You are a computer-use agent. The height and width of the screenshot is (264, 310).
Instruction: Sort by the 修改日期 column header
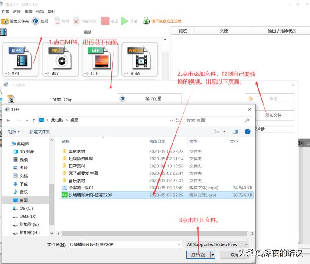(x=157, y=141)
